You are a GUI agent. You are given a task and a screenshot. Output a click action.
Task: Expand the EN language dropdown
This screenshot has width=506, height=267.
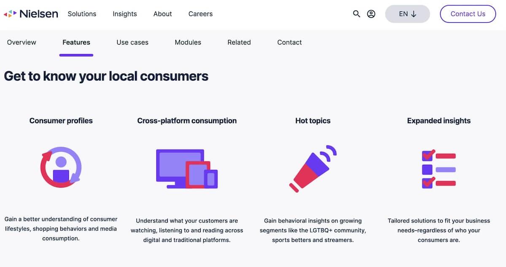pos(407,14)
